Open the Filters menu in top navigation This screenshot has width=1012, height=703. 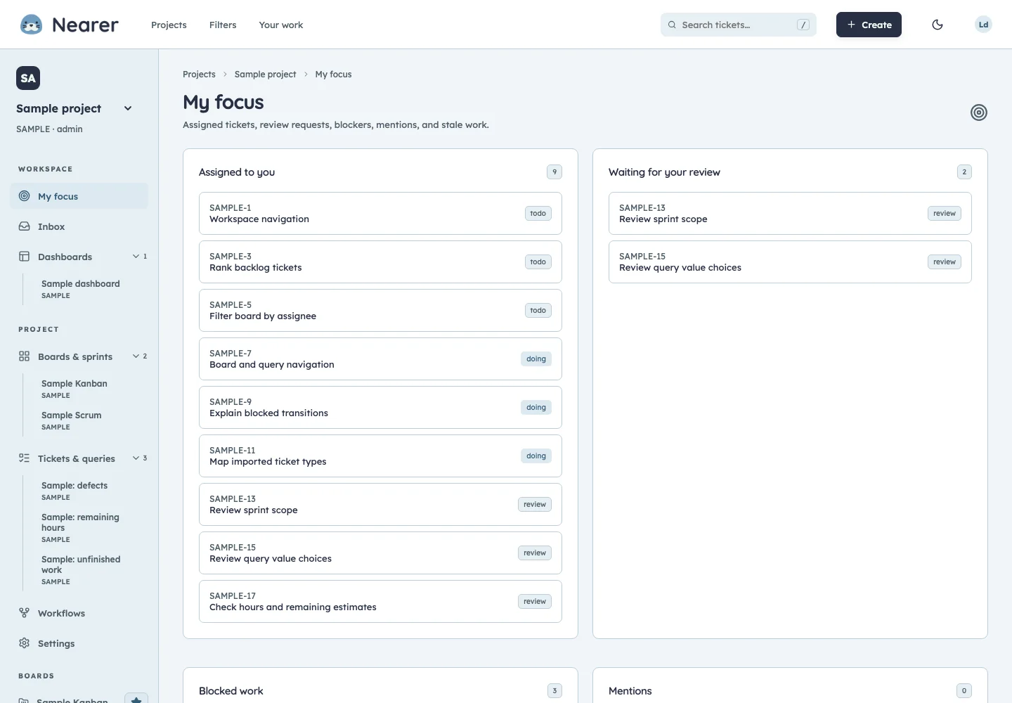223,25
